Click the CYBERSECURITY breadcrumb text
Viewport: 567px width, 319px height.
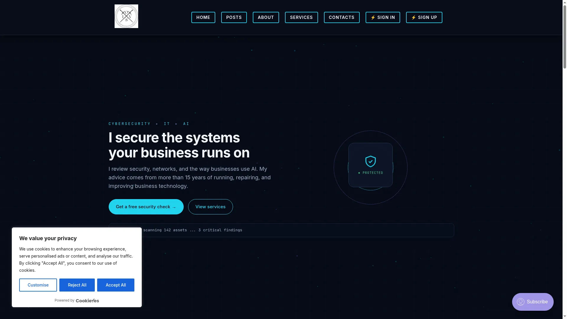[129, 124]
